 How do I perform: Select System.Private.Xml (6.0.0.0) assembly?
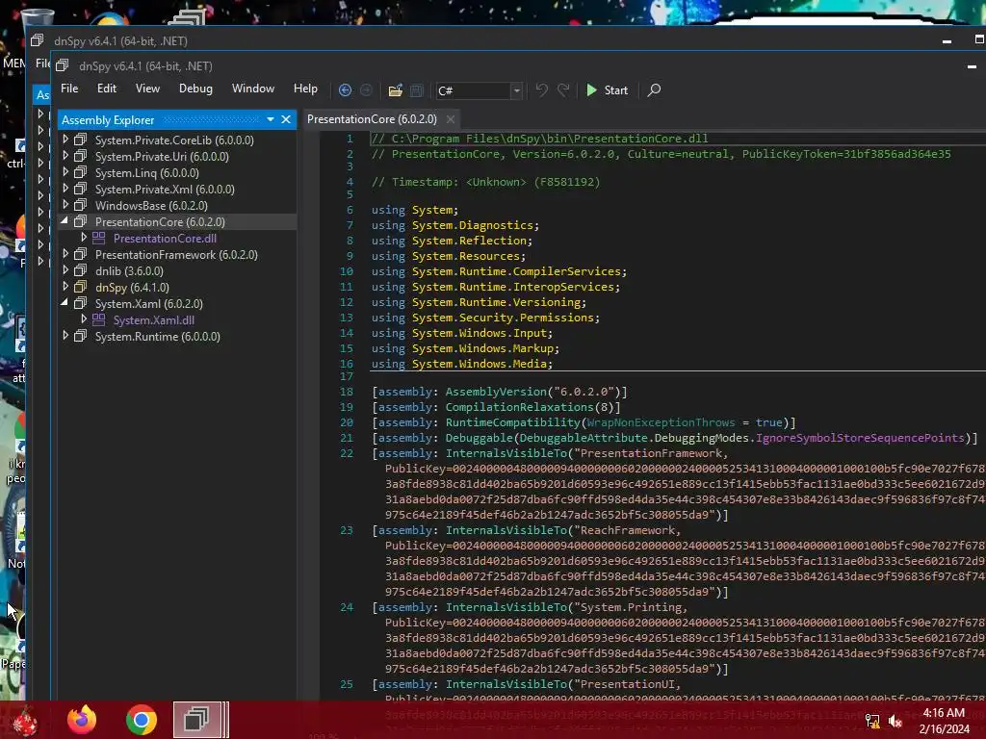[x=165, y=190]
